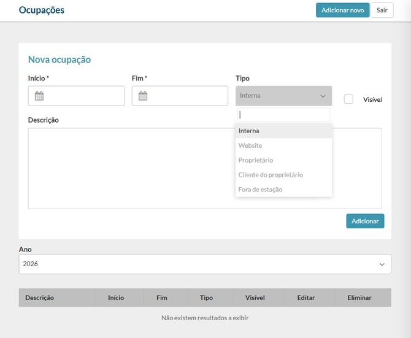Viewport: 411px width, 338px height.
Task: Click the Nova ocupação heading
Action: click(x=60, y=60)
